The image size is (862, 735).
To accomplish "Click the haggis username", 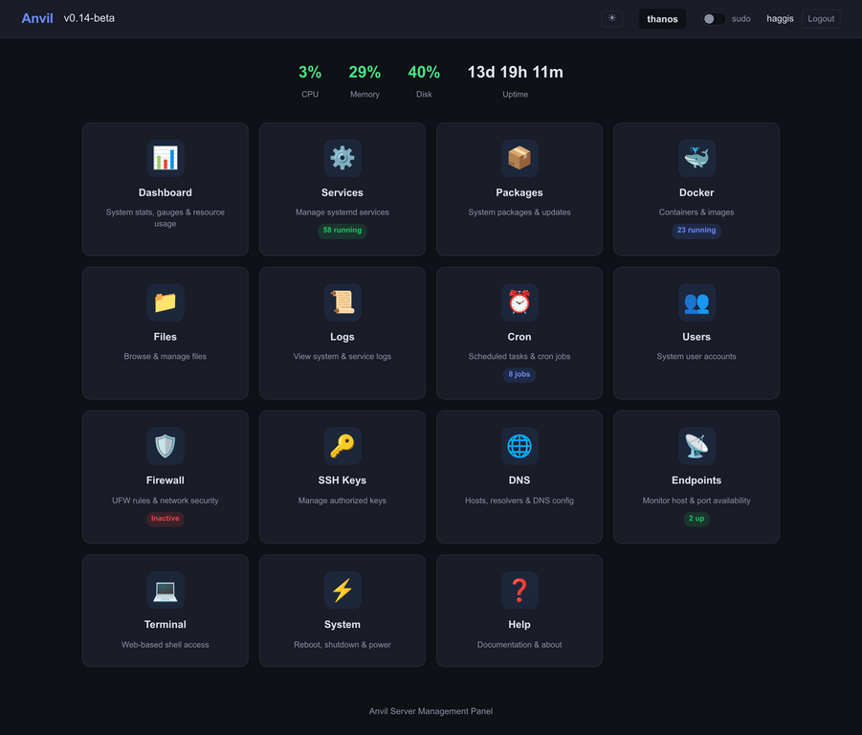I will [780, 19].
